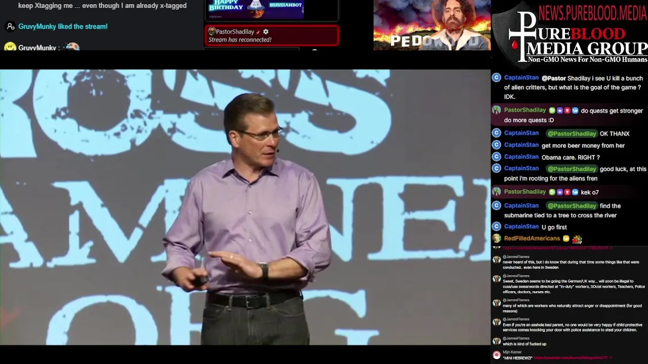The height and width of the screenshot is (364, 648).
Task: Click CaptainStan avatar on 'beer money' message
Action: pos(497,145)
